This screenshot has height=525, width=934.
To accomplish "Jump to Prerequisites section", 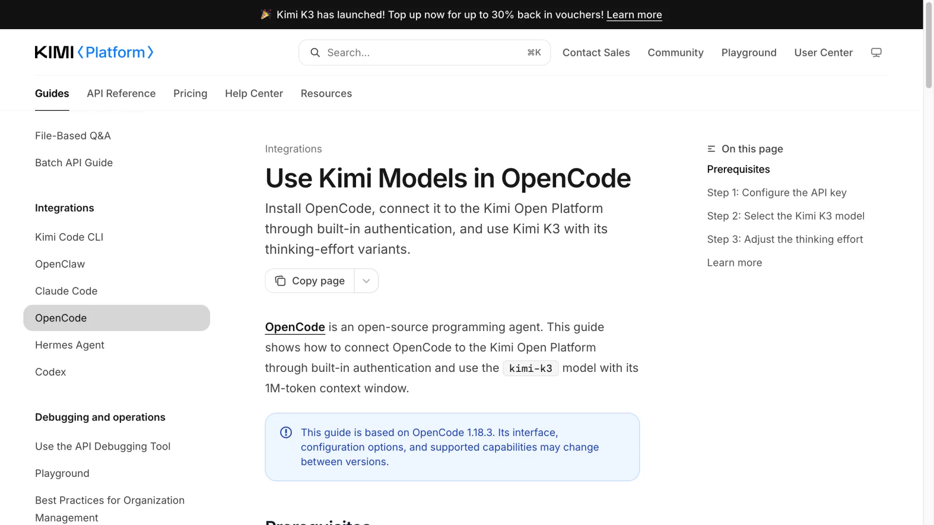I will (738, 169).
